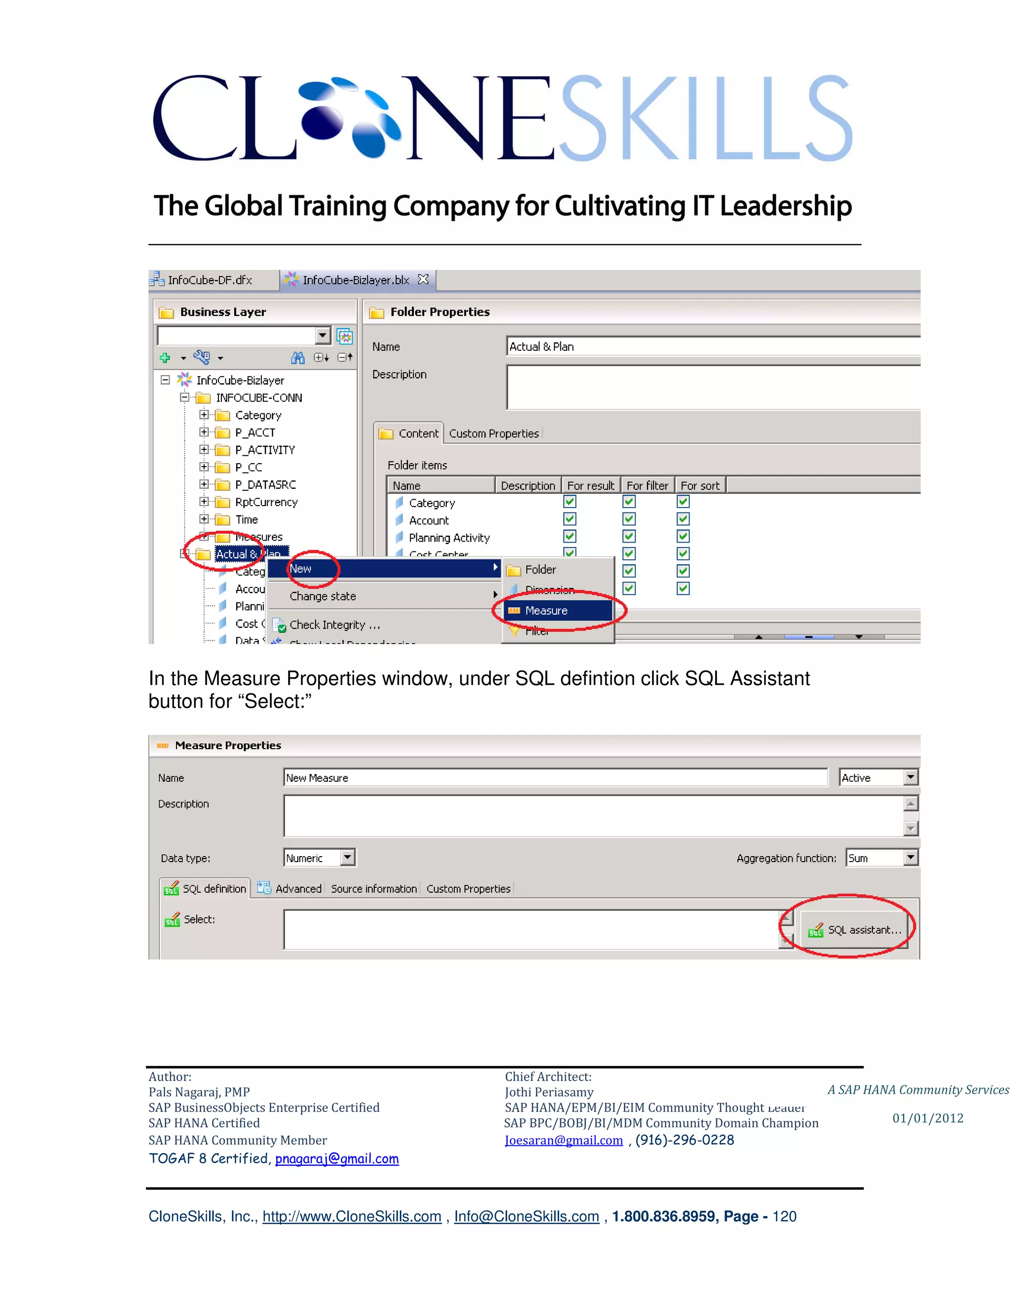The image size is (1010, 1307).
Task: Expand the P_DATASRC folder node
Action: [204, 484]
